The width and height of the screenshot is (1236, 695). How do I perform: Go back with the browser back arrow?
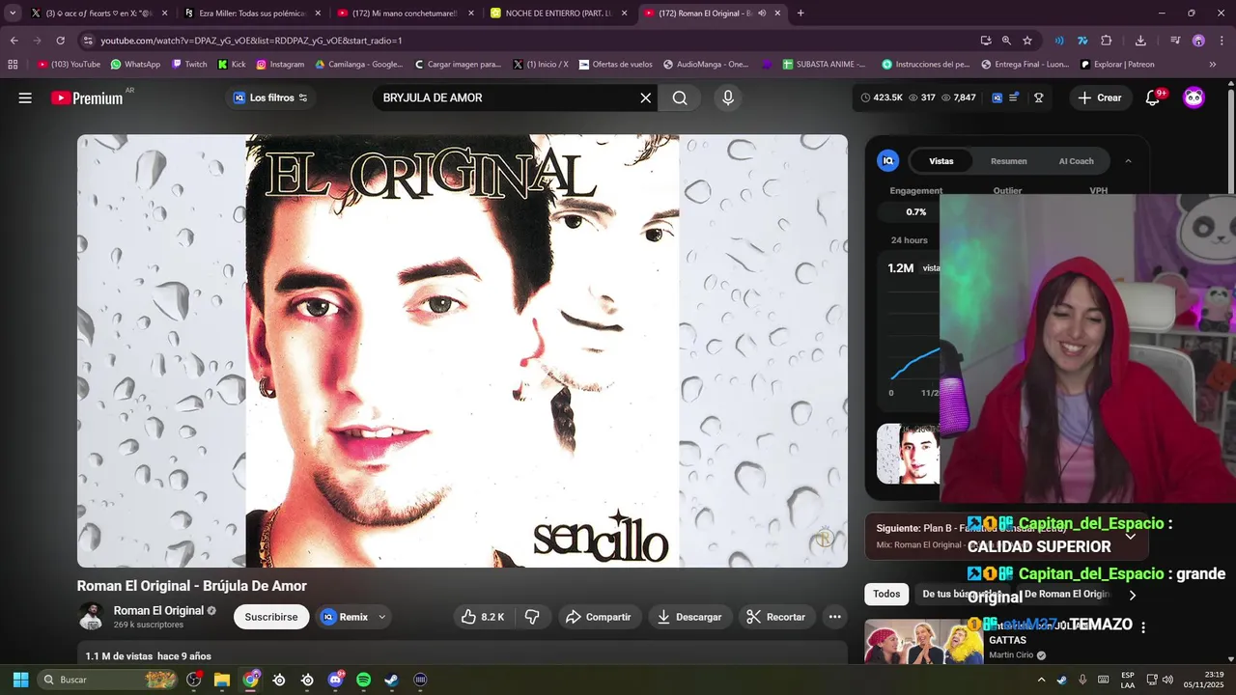coord(14,41)
